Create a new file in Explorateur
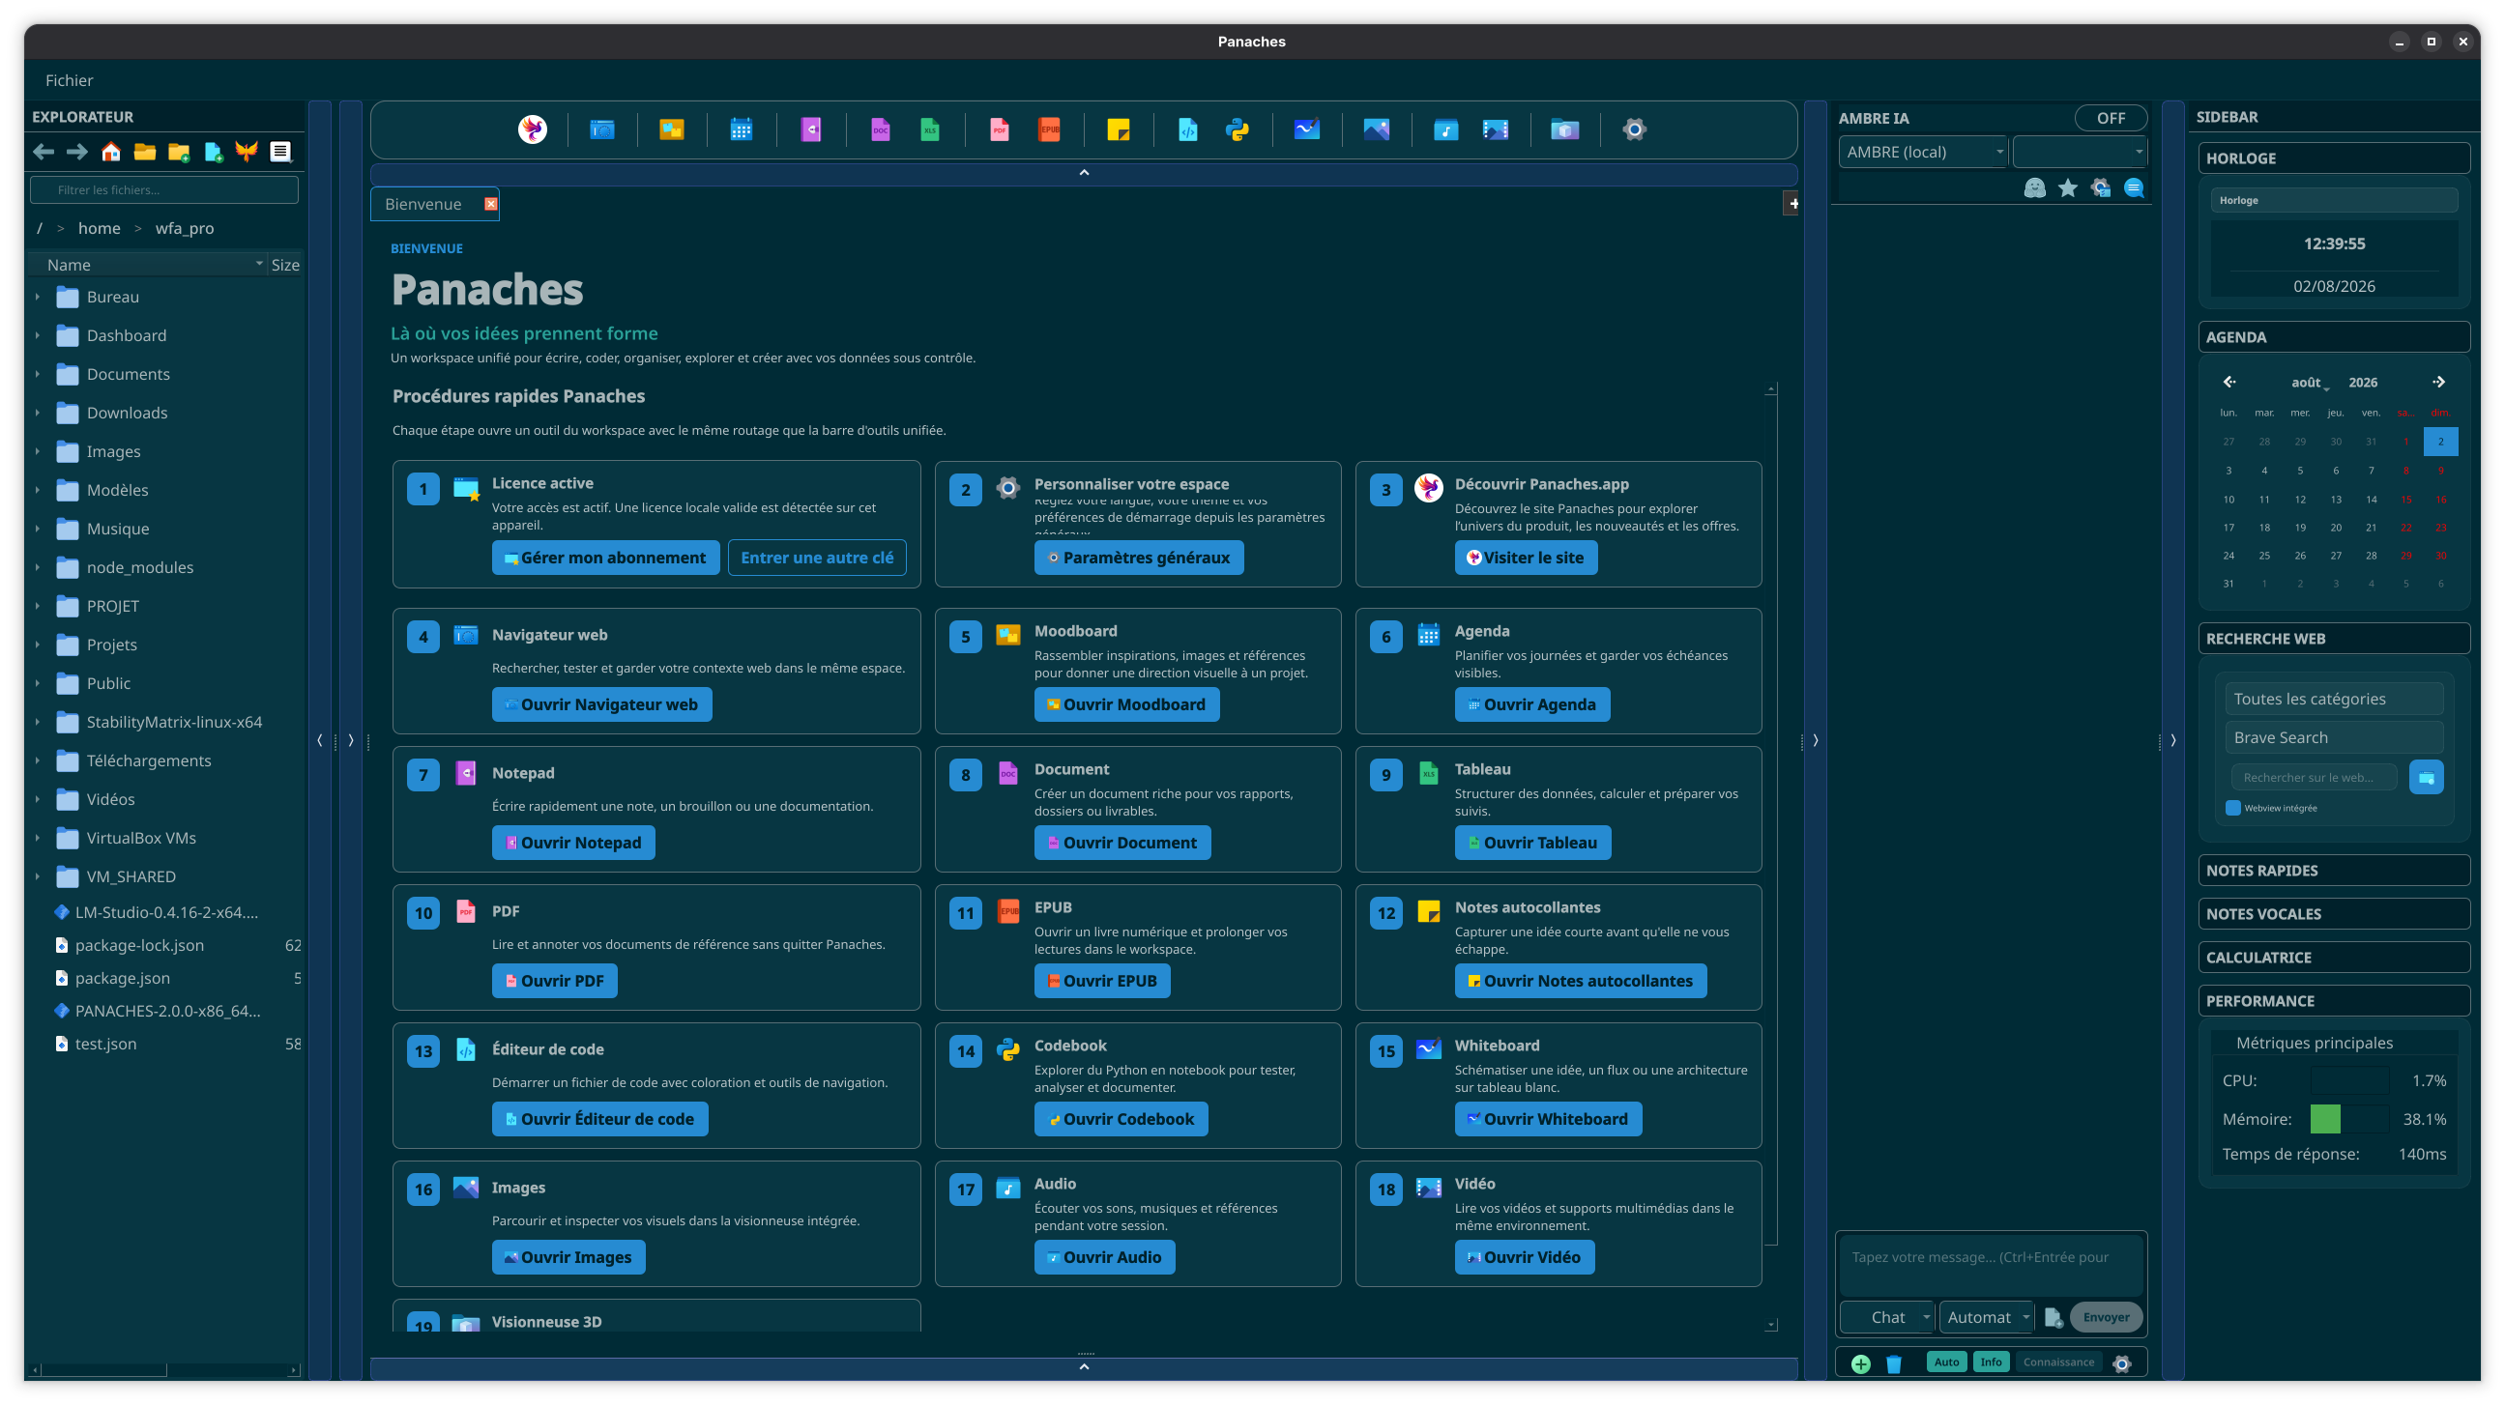This screenshot has height=1405, width=2505. [x=213, y=152]
